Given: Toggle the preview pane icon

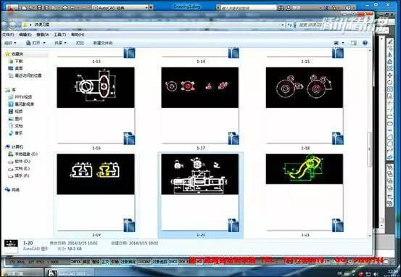Looking at the screenshot, I should coord(354,43).
